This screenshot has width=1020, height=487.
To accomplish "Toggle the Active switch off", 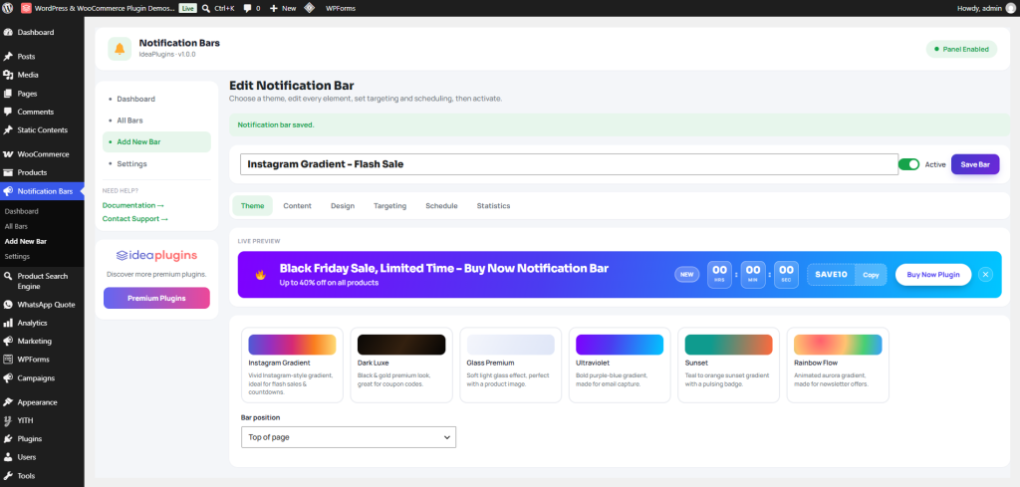I will [908, 164].
